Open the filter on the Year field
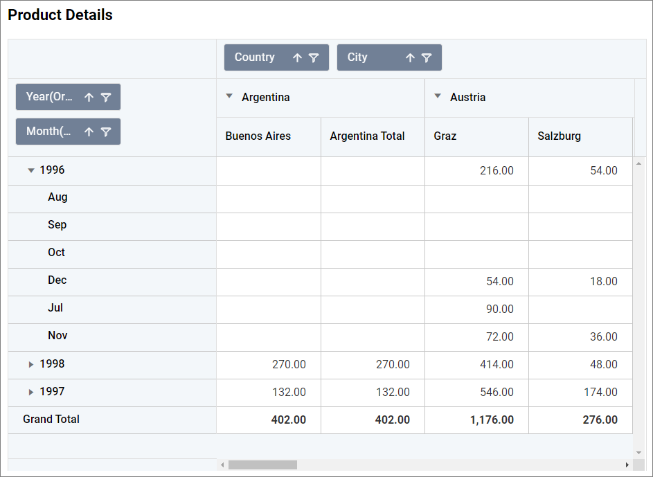 (x=106, y=98)
